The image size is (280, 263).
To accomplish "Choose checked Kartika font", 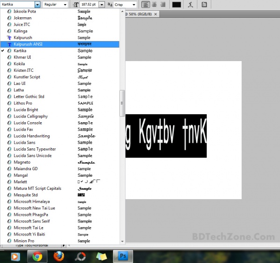I will click(x=60, y=51).
